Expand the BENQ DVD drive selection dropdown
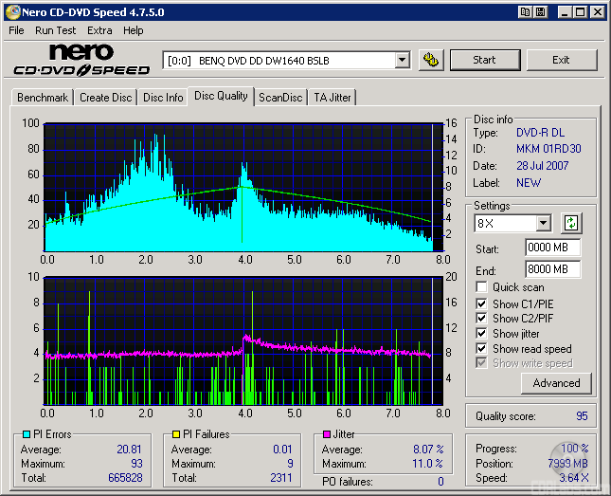Viewport: 611px width, 496px height. 402,60
